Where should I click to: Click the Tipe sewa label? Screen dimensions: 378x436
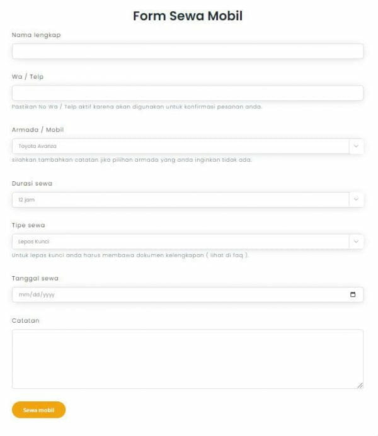(28, 225)
